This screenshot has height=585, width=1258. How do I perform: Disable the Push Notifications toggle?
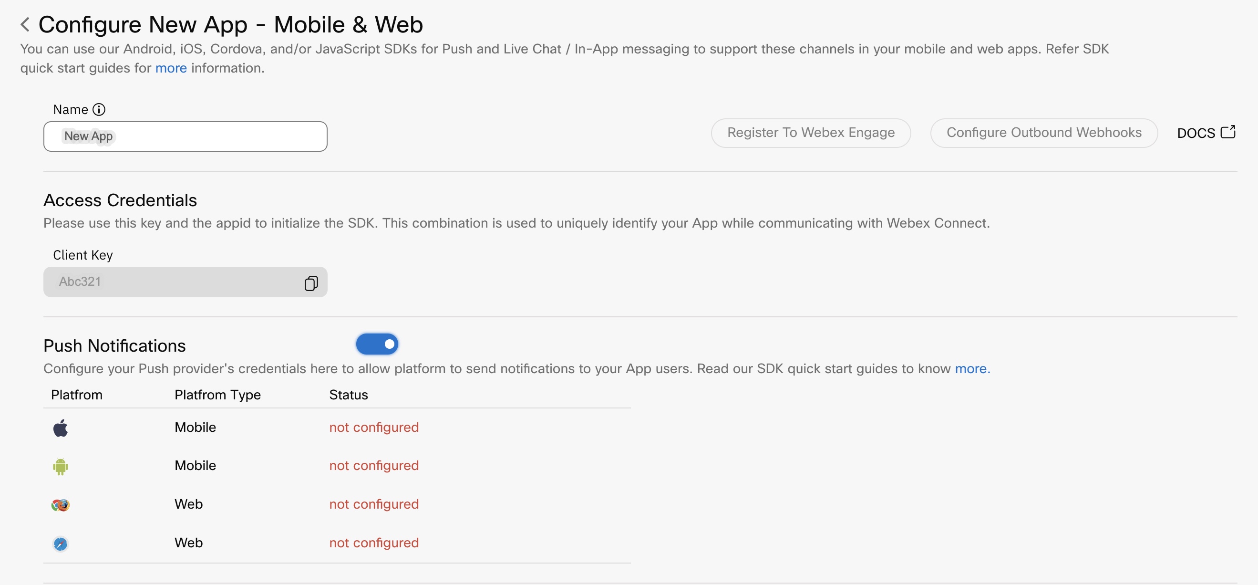click(377, 344)
